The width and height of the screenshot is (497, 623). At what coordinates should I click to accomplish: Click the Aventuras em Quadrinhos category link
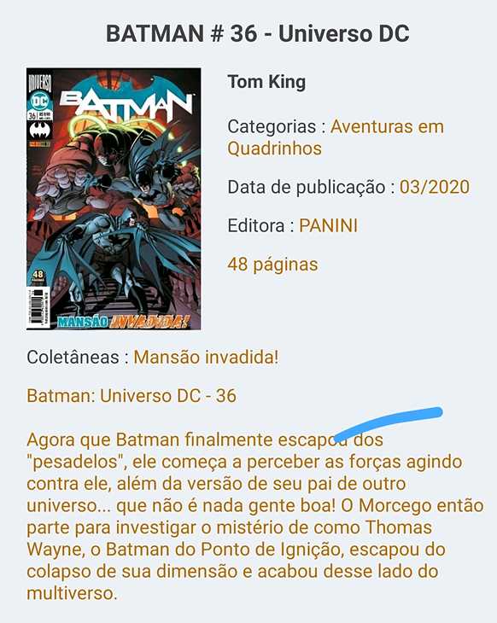click(x=336, y=137)
